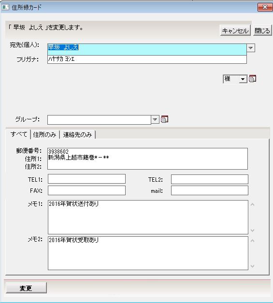The width and height of the screenshot is (273, 303).
Task: Click the address text box with 新潟県上越市
Action: click(x=147, y=159)
